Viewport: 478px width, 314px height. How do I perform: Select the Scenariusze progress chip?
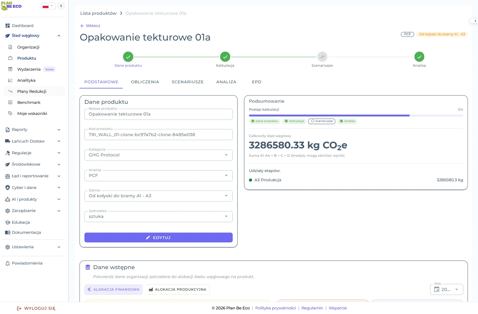click(x=321, y=121)
